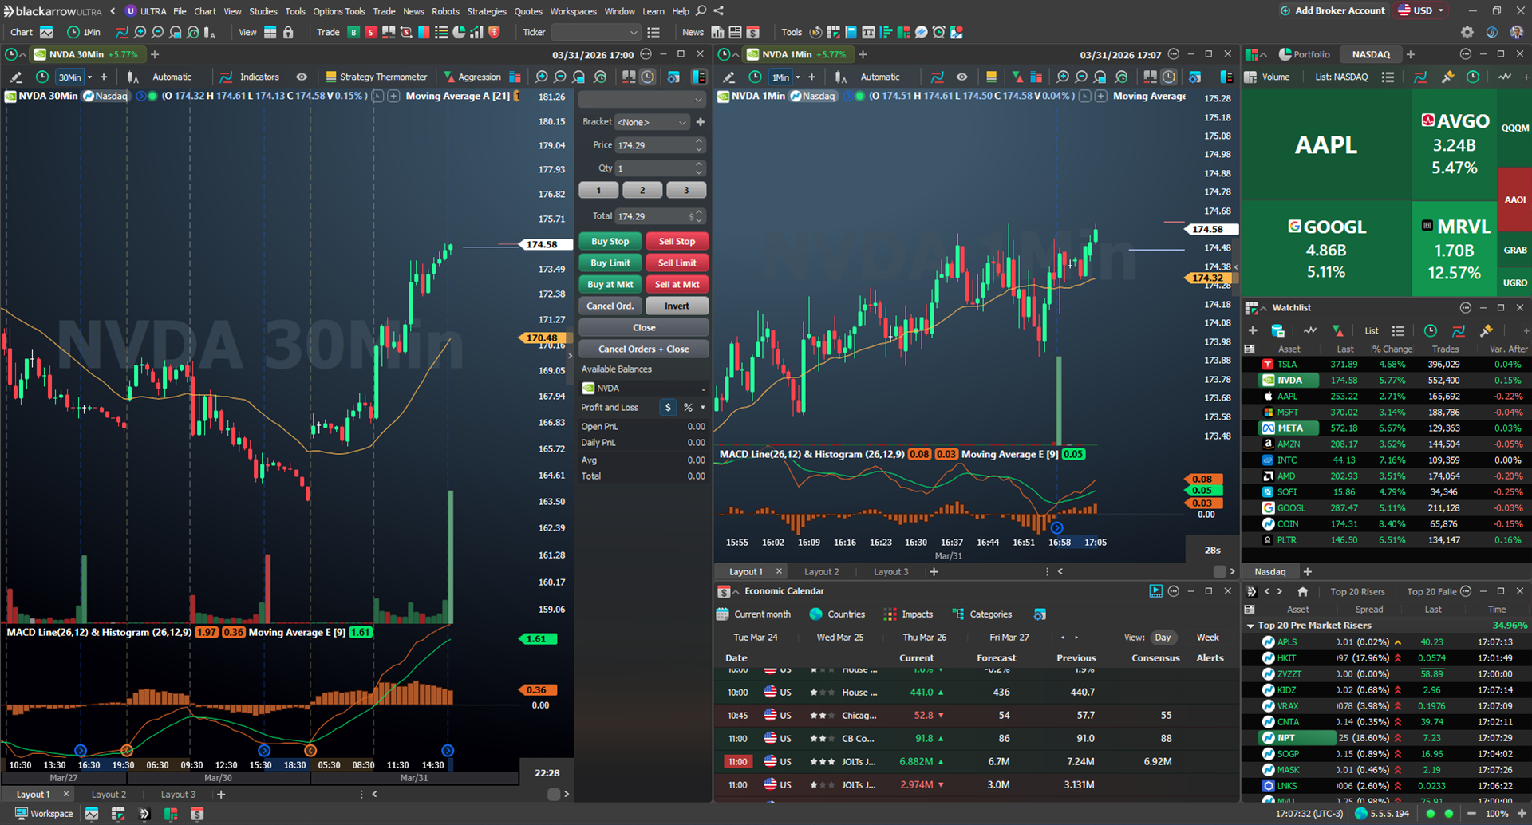The image size is (1532, 825).
Task: Open the Robots menu
Action: [445, 11]
